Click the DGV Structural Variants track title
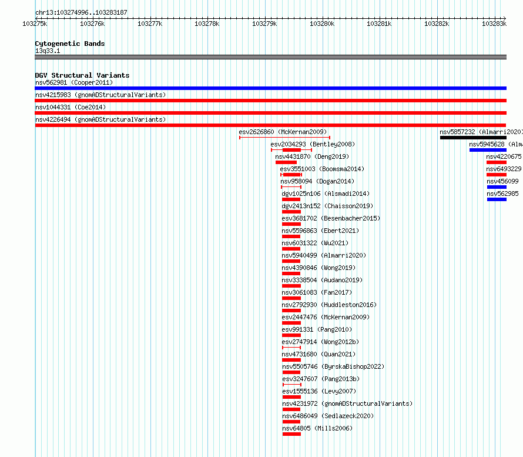 [82, 75]
